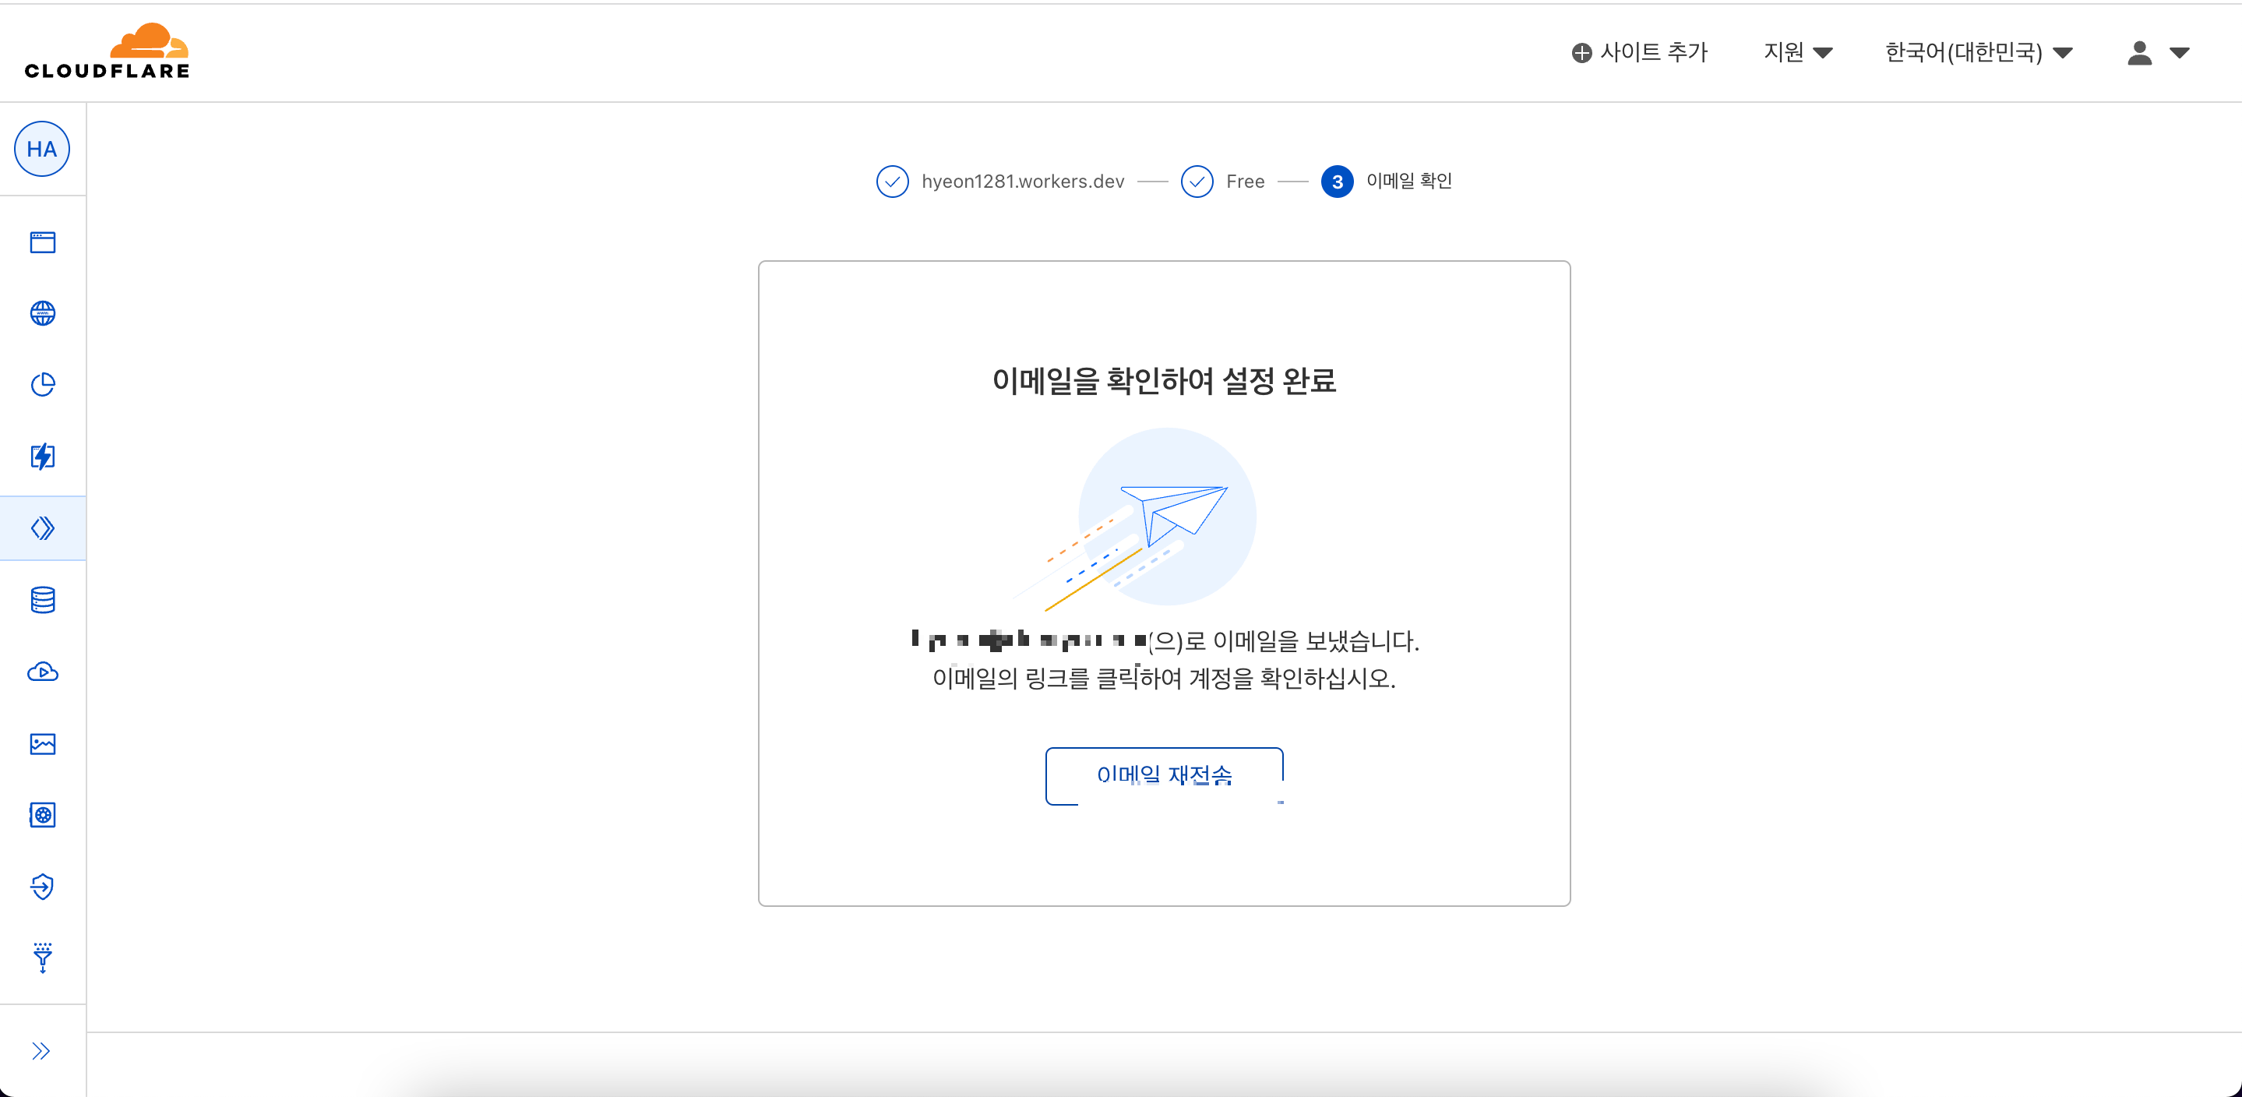Open the 한국어(대한민국) language dropdown

(1977, 52)
